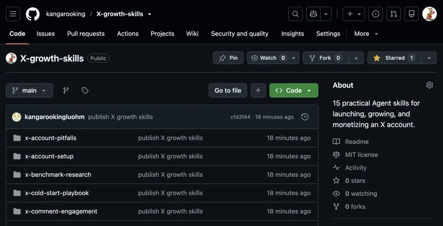View tags via the tag icon
Viewport: 443px width, 226px height.
coord(85,90)
